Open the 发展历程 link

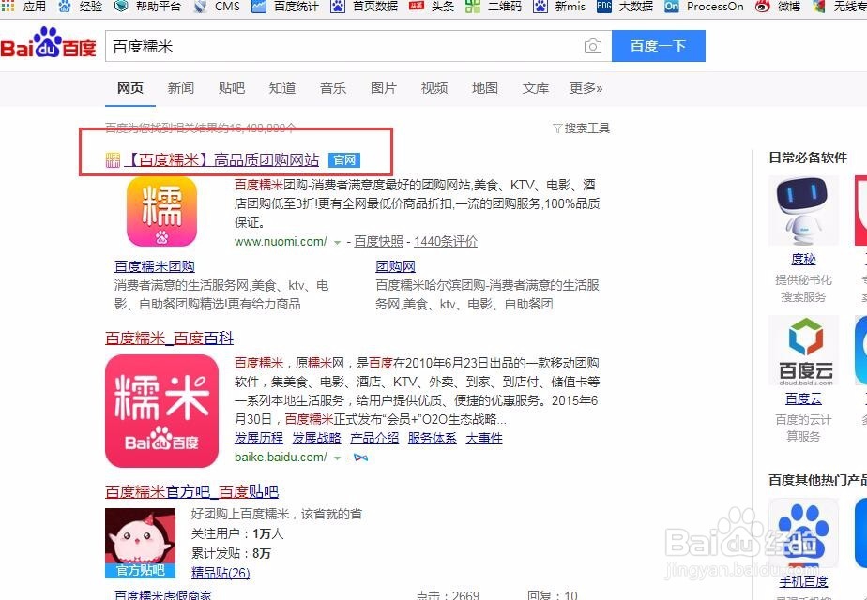[259, 438]
